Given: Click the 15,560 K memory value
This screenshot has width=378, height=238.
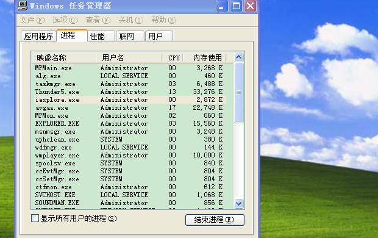Looking at the screenshot, I should point(207,123).
